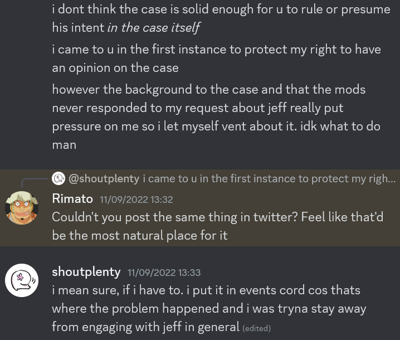The image size is (400, 340).
Task: Click the 11/09/2022 13:33 timestamp
Action: pos(164,273)
